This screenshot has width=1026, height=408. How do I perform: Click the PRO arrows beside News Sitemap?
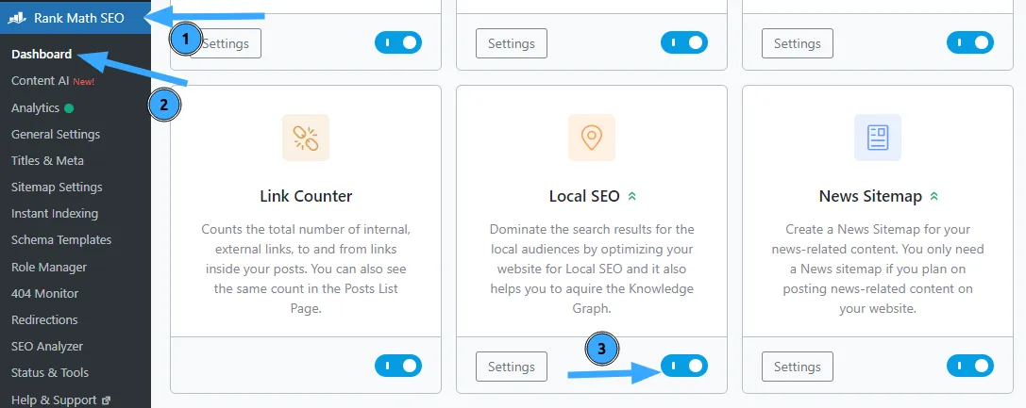click(x=934, y=196)
